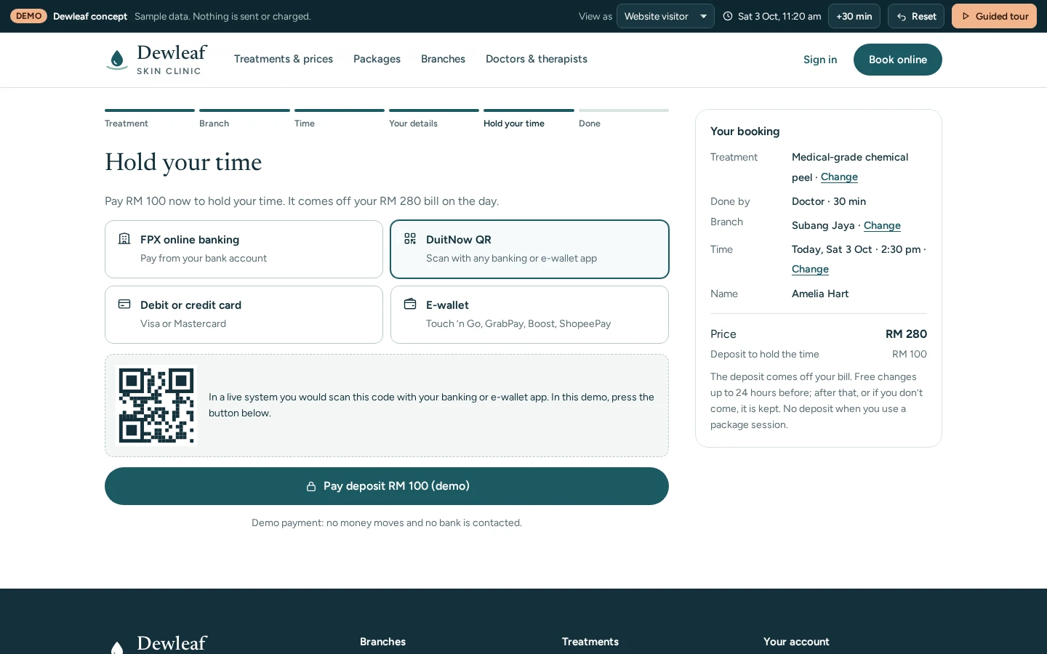Go to Branches in navigation bar
This screenshot has width=1047, height=654.
443,59
